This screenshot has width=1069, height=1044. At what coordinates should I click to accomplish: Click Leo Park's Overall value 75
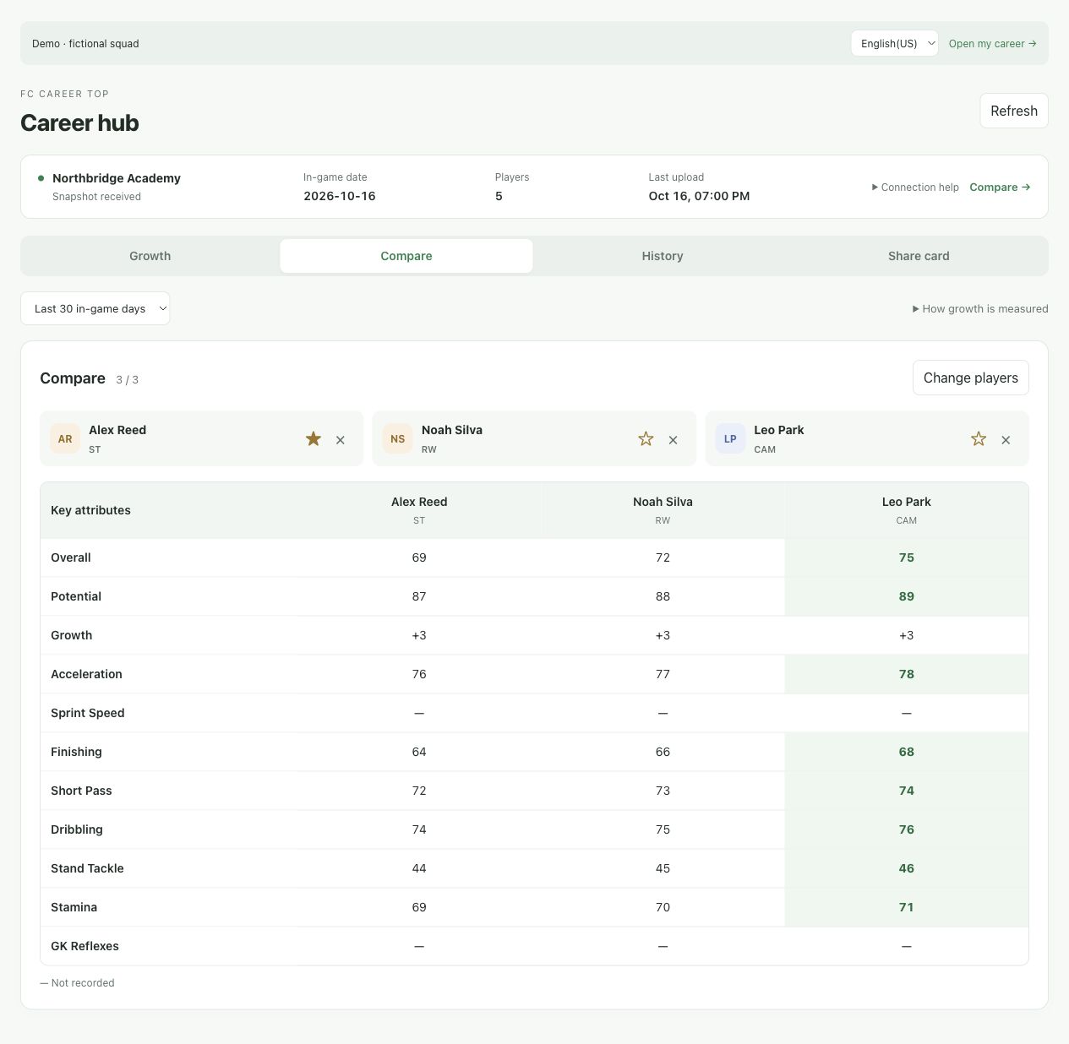coord(907,557)
